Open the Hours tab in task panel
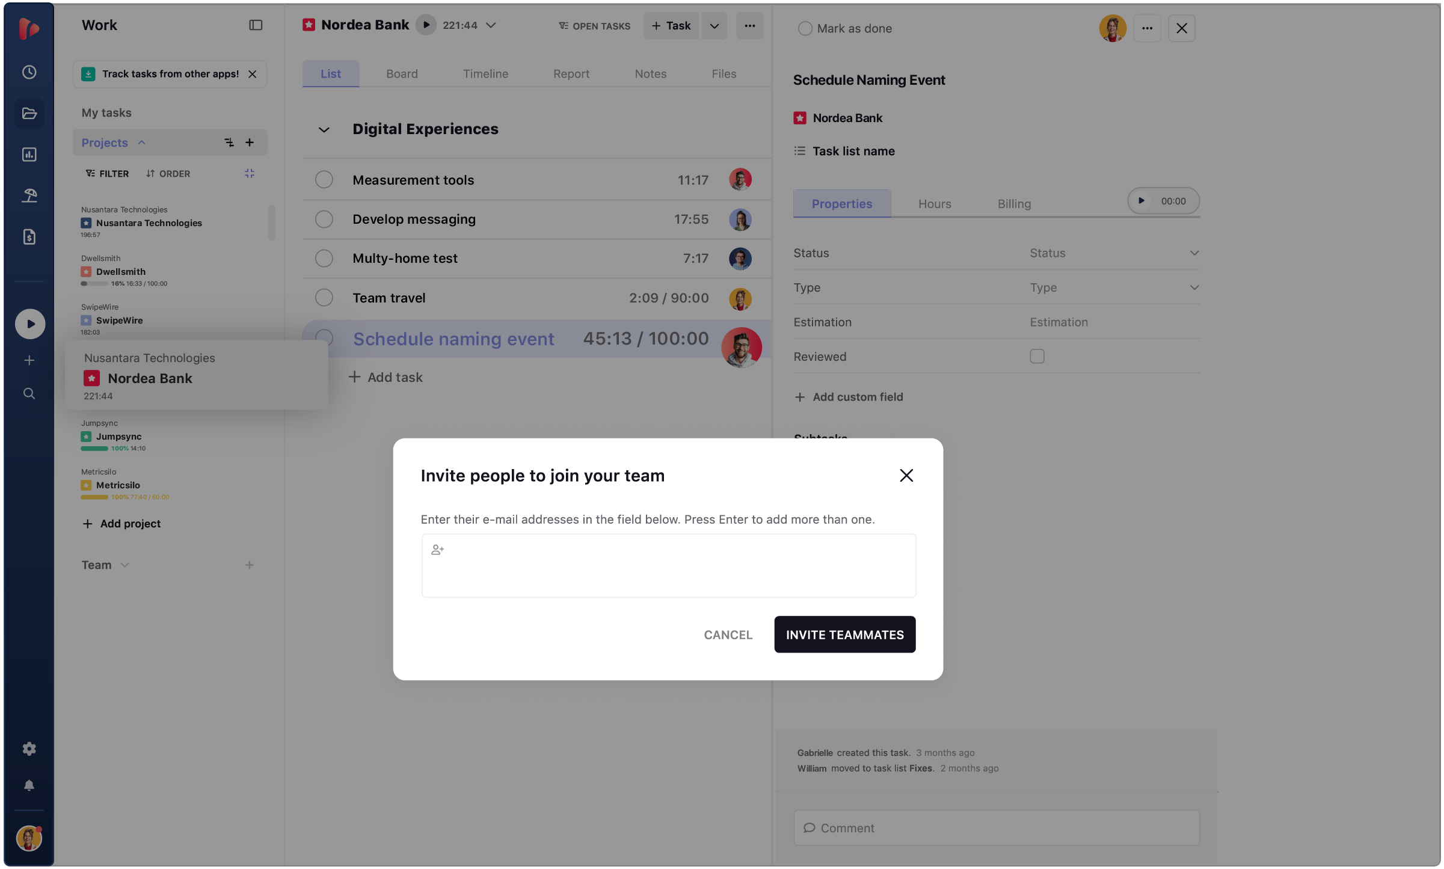Screen dimensions: 1444x869 [934, 204]
